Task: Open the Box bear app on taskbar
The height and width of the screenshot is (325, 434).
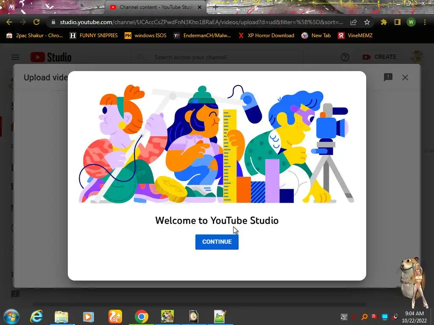Action: point(168,317)
